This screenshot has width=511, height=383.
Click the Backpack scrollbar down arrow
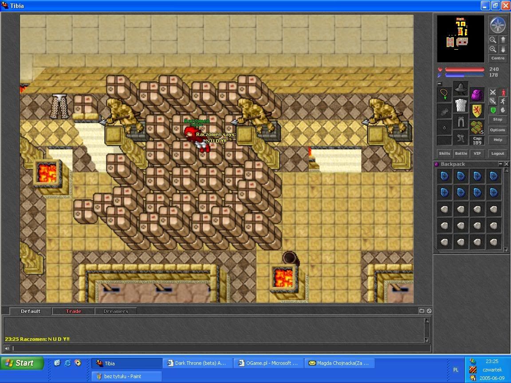click(506, 250)
